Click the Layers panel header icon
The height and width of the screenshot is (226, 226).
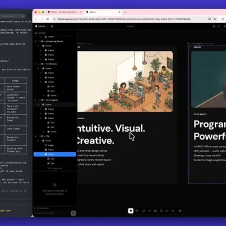click(36, 33)
